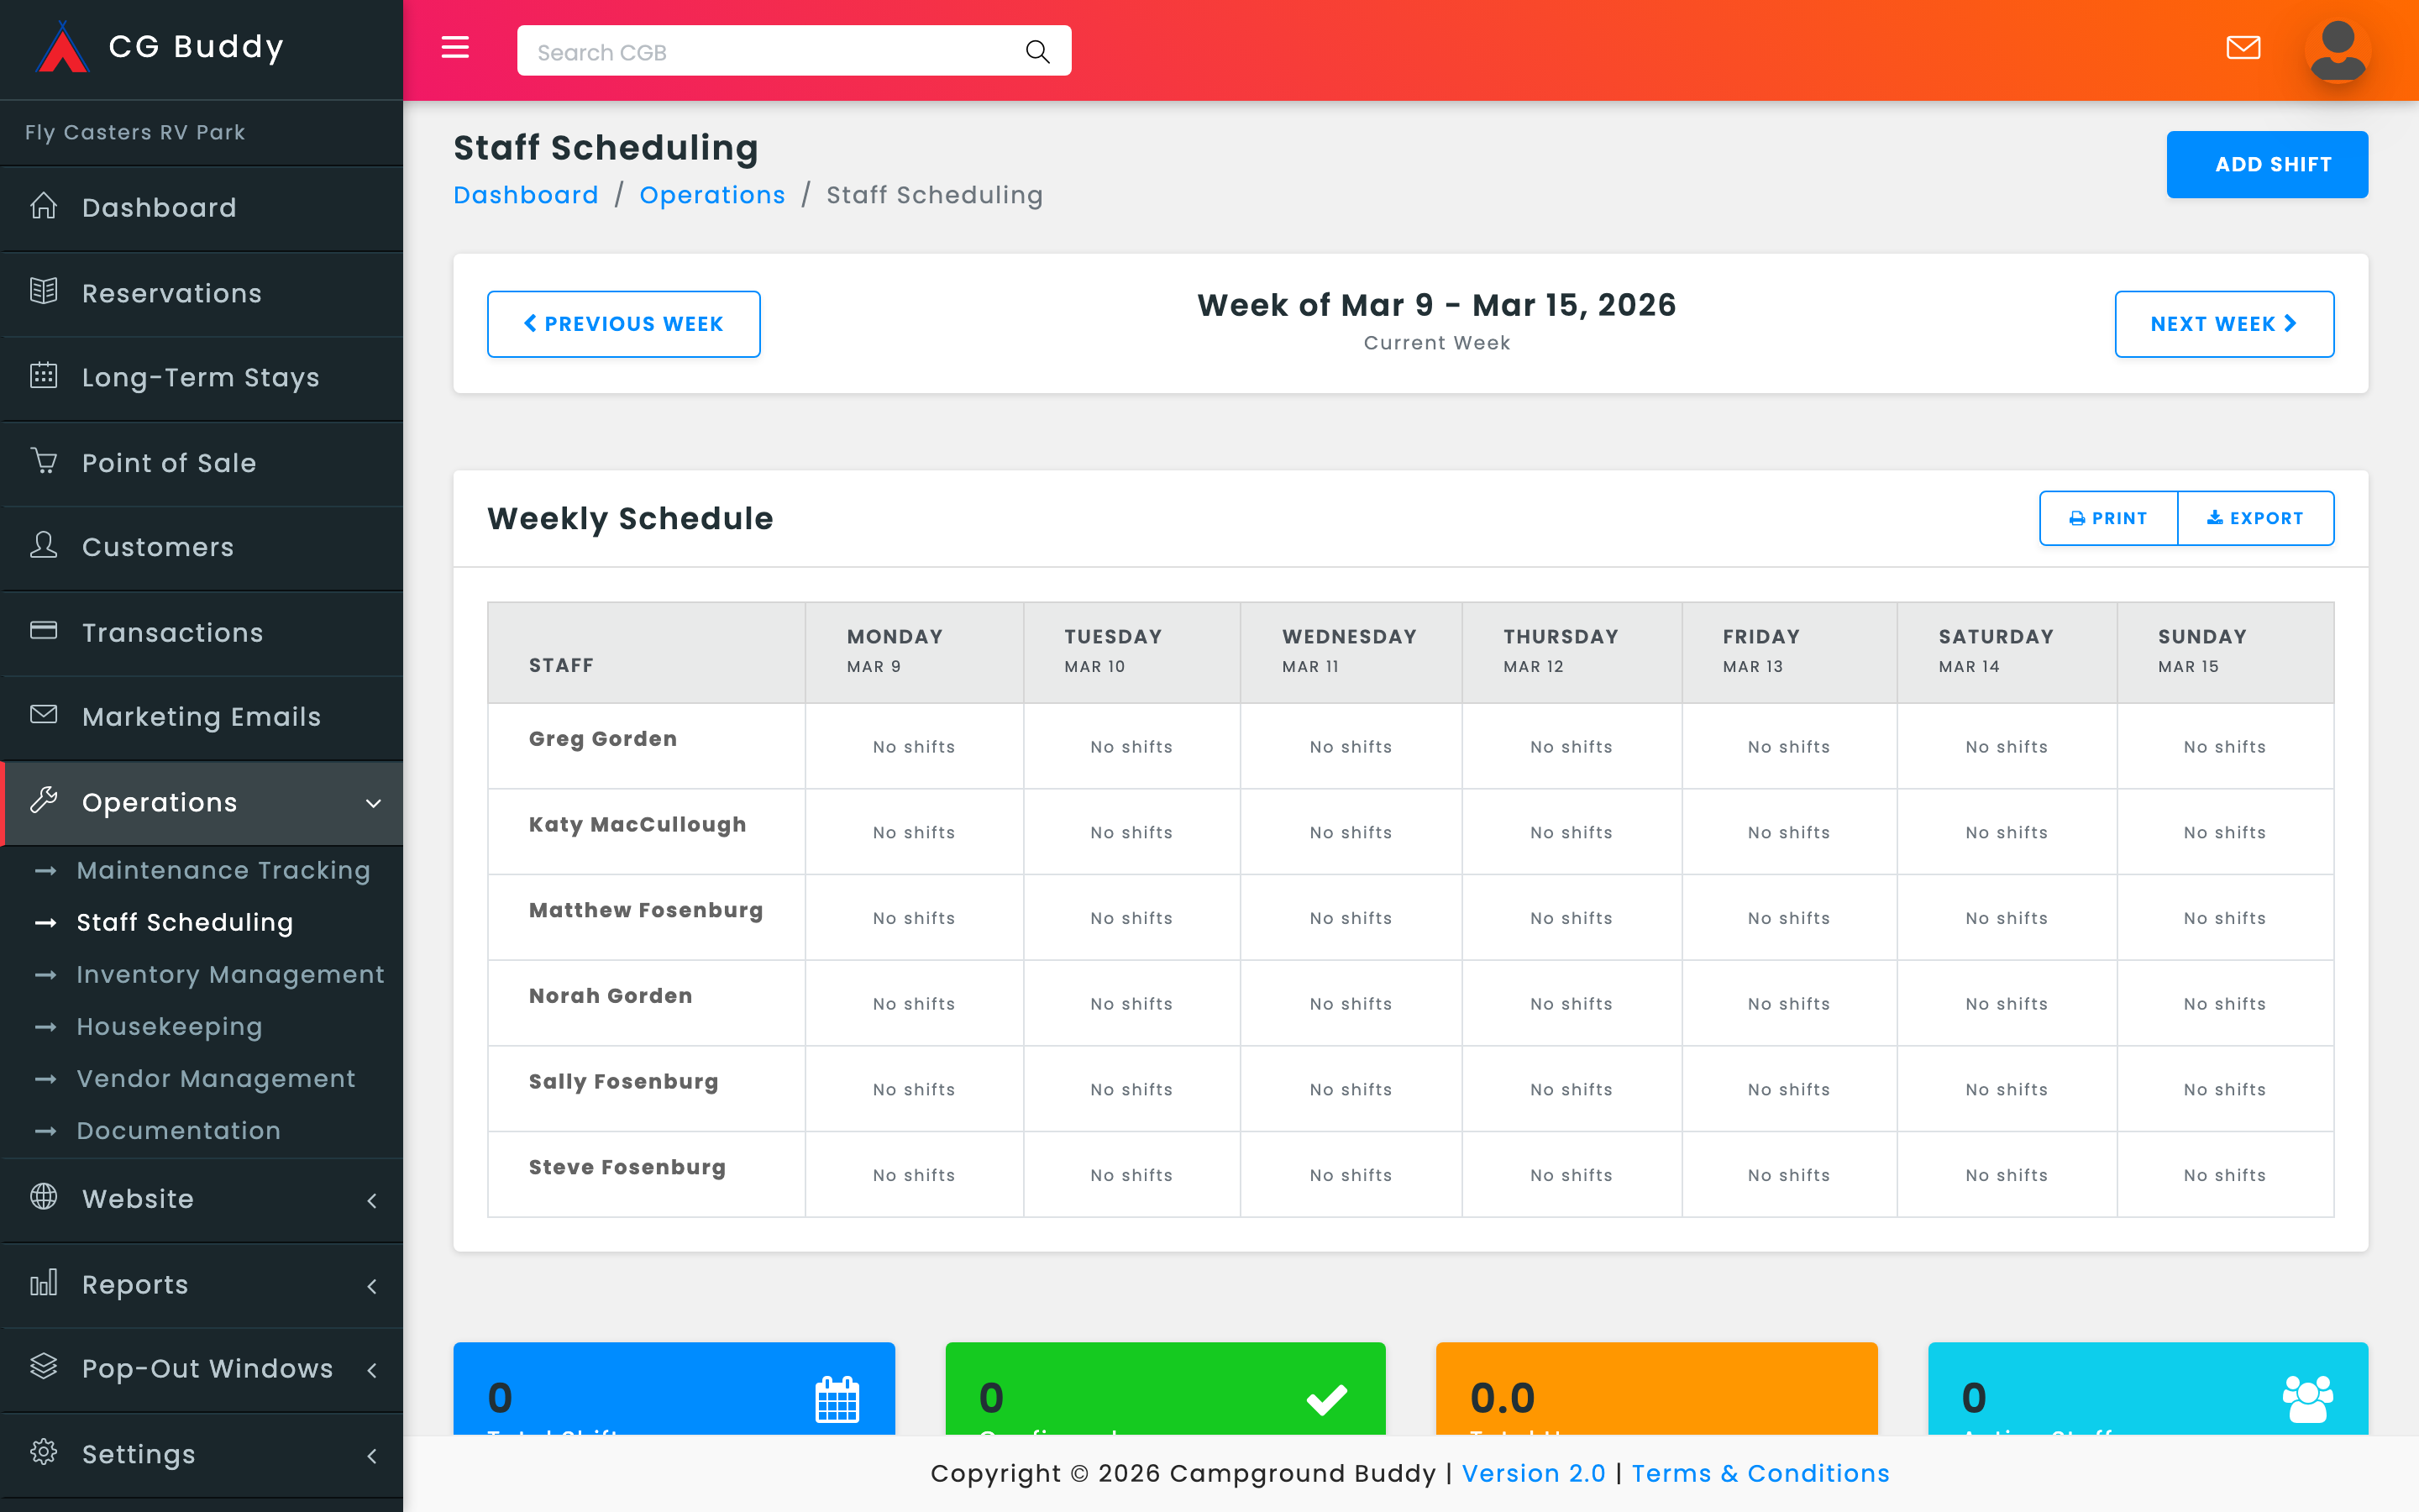
Task: Open Inventory Management from sidebar
Action: coord(230,974)
